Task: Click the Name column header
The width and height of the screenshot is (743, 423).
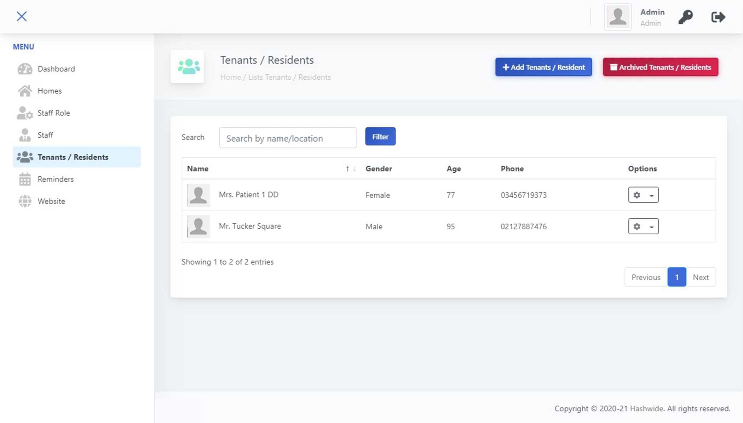Action: tap(197, 168)
